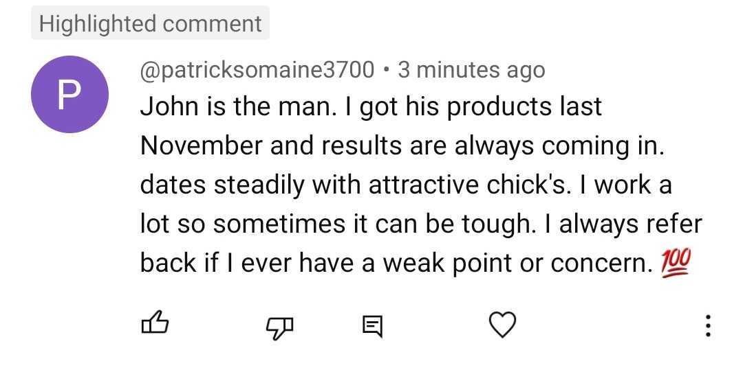The image size is (743, 372).
Task: Open the reply icon under the comment
Action: coord(372,325)
